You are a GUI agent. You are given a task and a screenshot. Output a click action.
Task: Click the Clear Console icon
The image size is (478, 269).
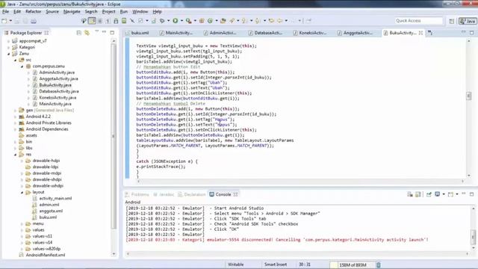[x=410, y=194]
